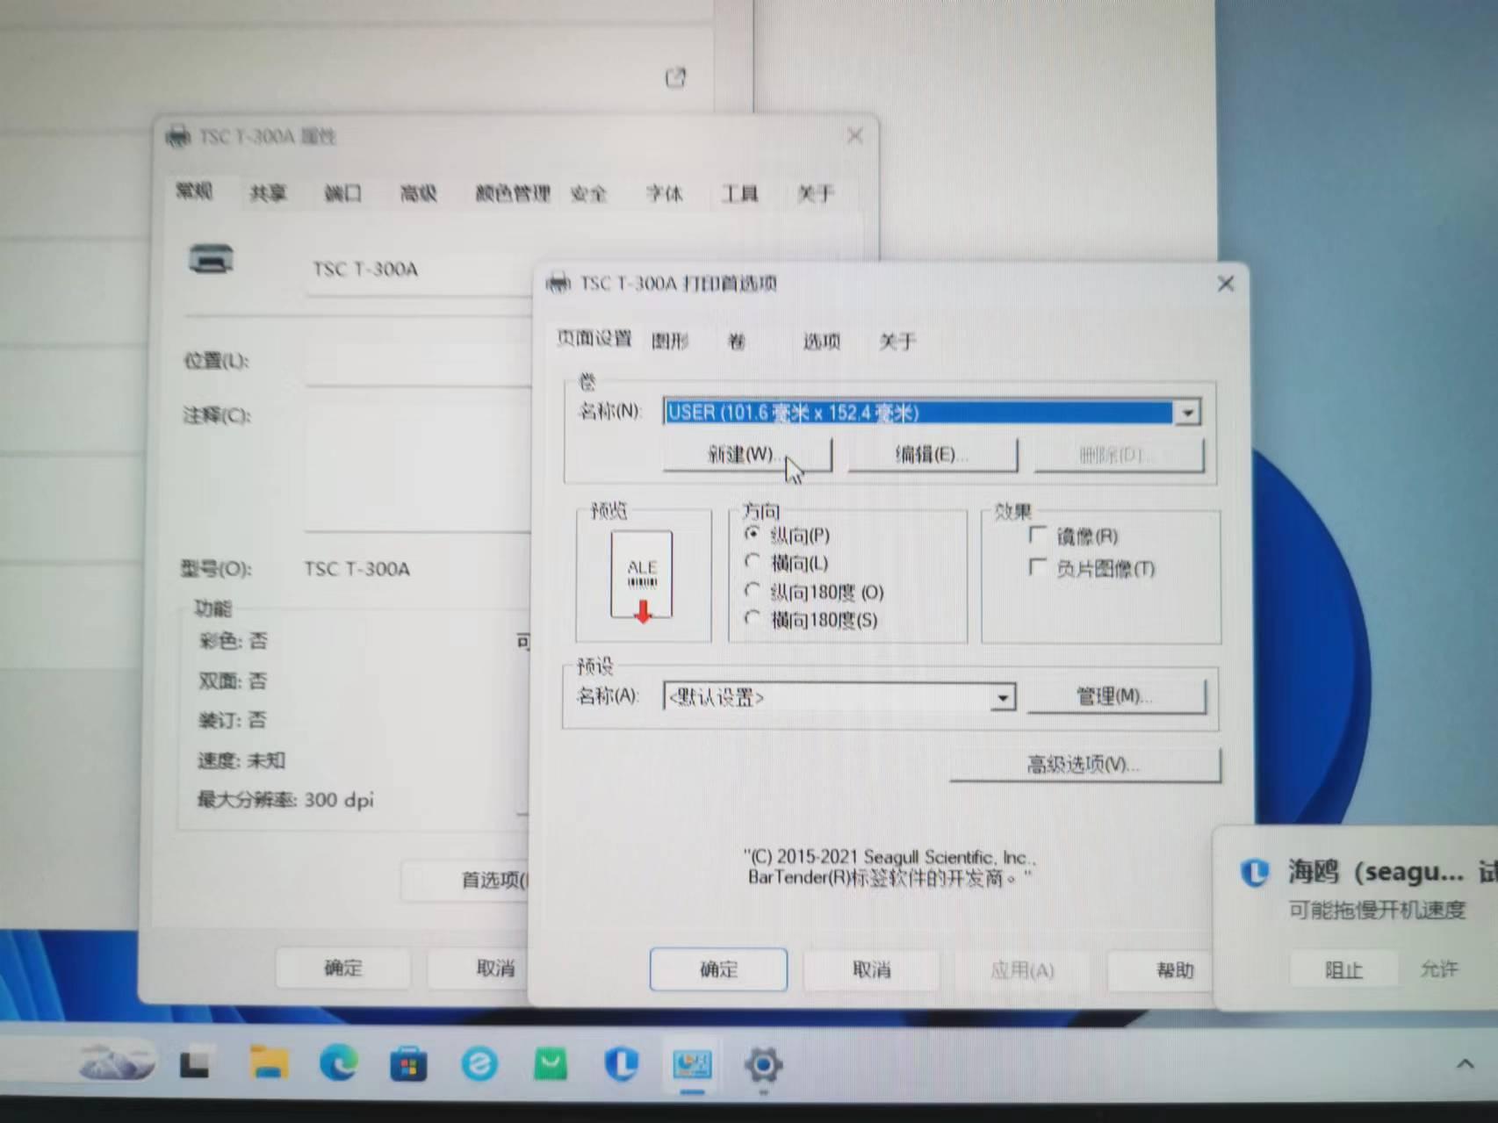Open Microsoft Store in the taskbar
The height and width of the screenshot is (1123, 1498).
tap(408, 1063)
